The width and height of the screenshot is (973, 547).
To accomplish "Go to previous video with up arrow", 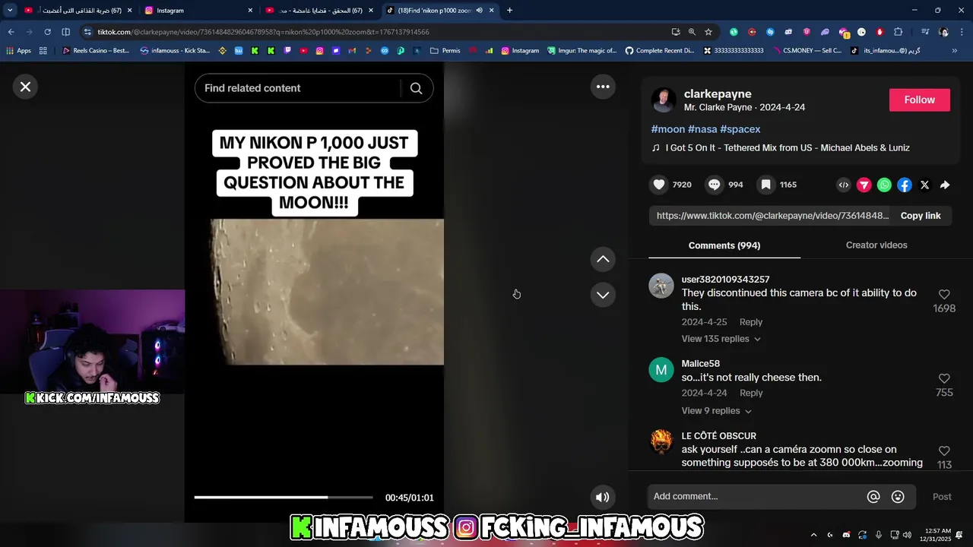I will (x=603, y=259).
